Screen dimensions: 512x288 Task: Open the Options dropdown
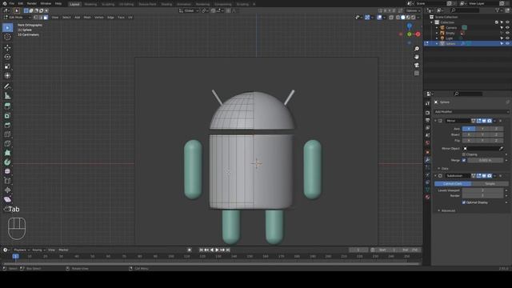413,10
